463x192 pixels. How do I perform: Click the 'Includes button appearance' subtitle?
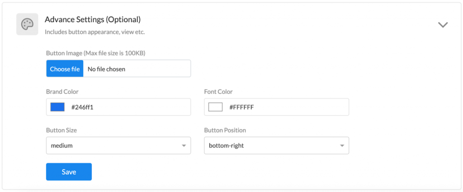tap(95, 32)
